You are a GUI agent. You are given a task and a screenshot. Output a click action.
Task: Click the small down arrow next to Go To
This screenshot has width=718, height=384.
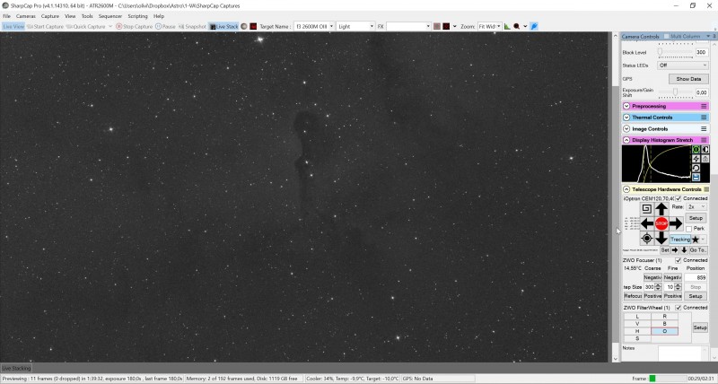coord(684,250)
